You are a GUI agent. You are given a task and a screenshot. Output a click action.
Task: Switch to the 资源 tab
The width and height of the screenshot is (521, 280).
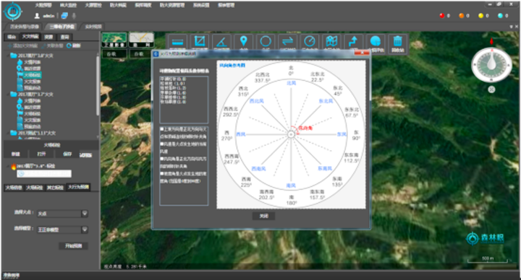click(48, 37)
